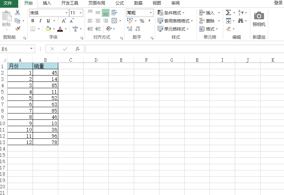Click the Insert Function fx icon
The width and height of the screenshot is (284, 195).
point(78,49)
